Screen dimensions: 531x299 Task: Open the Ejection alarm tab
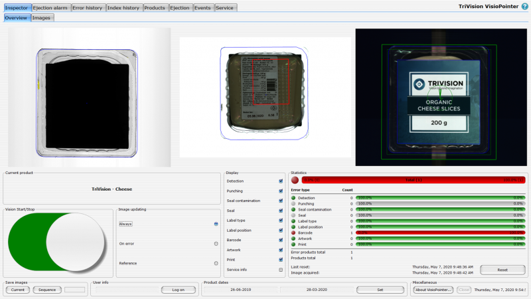pos(50,7)
